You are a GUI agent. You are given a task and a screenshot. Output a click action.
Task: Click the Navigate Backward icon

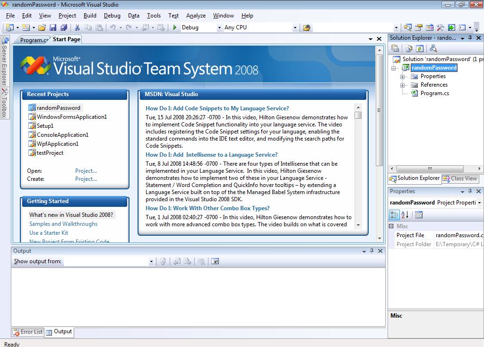(145, 27)
